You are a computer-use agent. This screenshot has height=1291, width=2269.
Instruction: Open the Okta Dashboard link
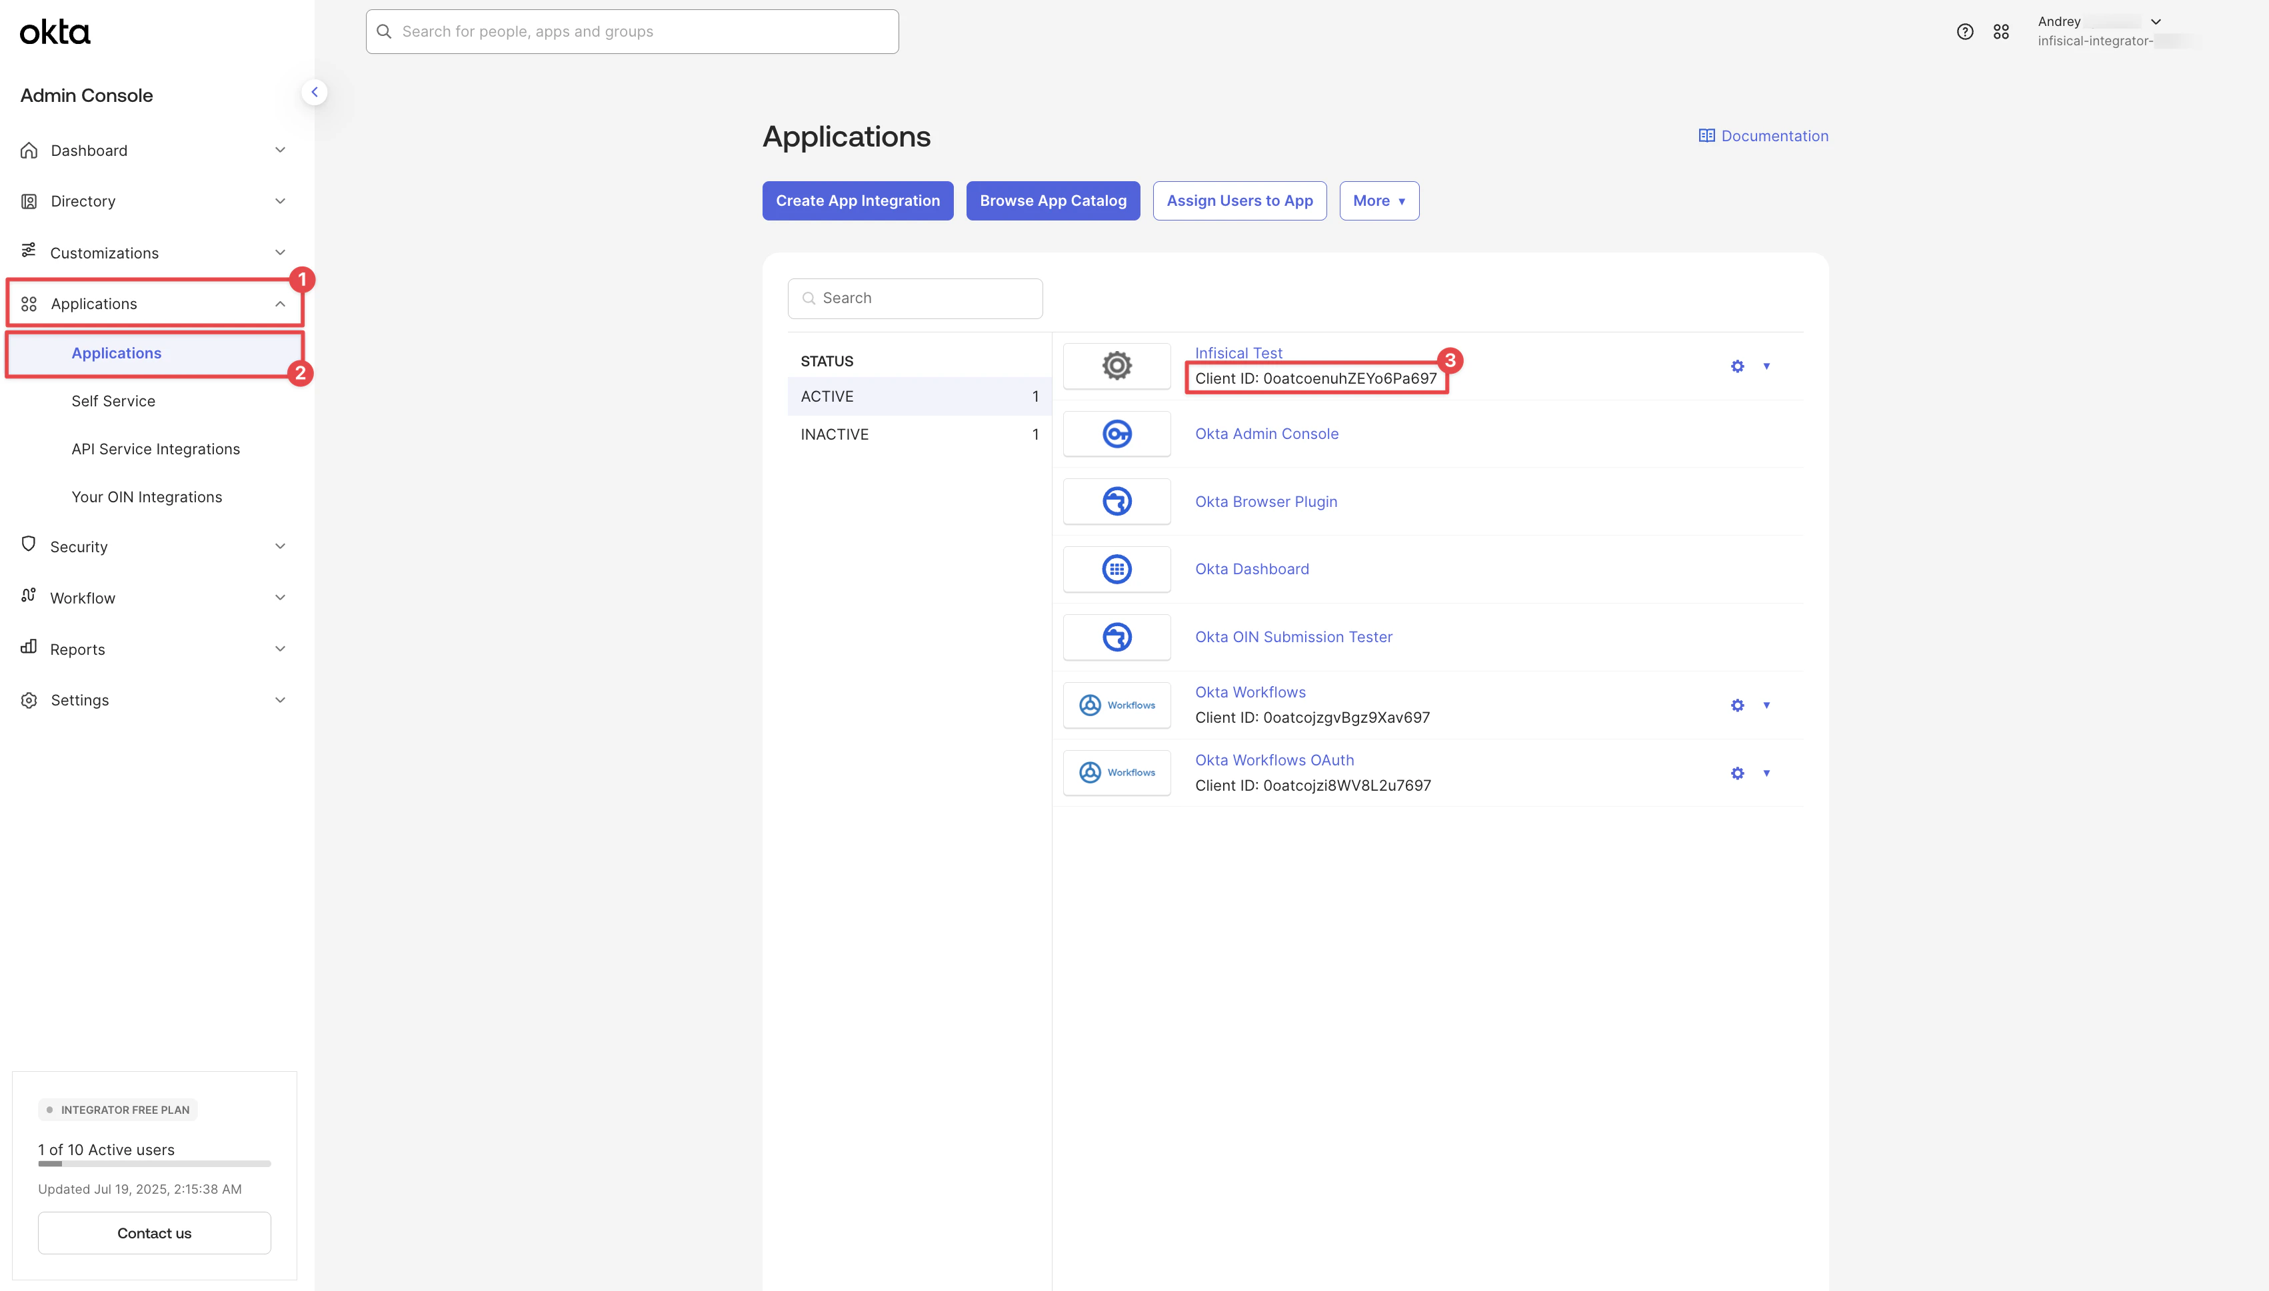pyautogui.click(x=1252, y=570)
